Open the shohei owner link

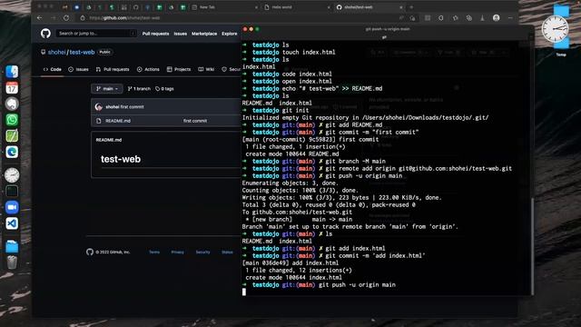click(56, 53)
